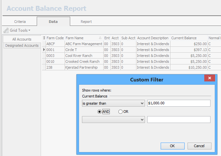
Task: Select the AND radio button
Action: (100, 112)
